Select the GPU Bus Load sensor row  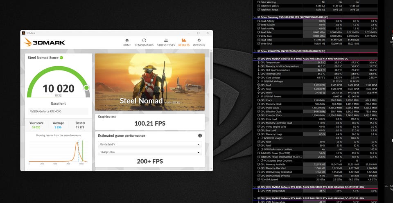click(x=316, y=131)
